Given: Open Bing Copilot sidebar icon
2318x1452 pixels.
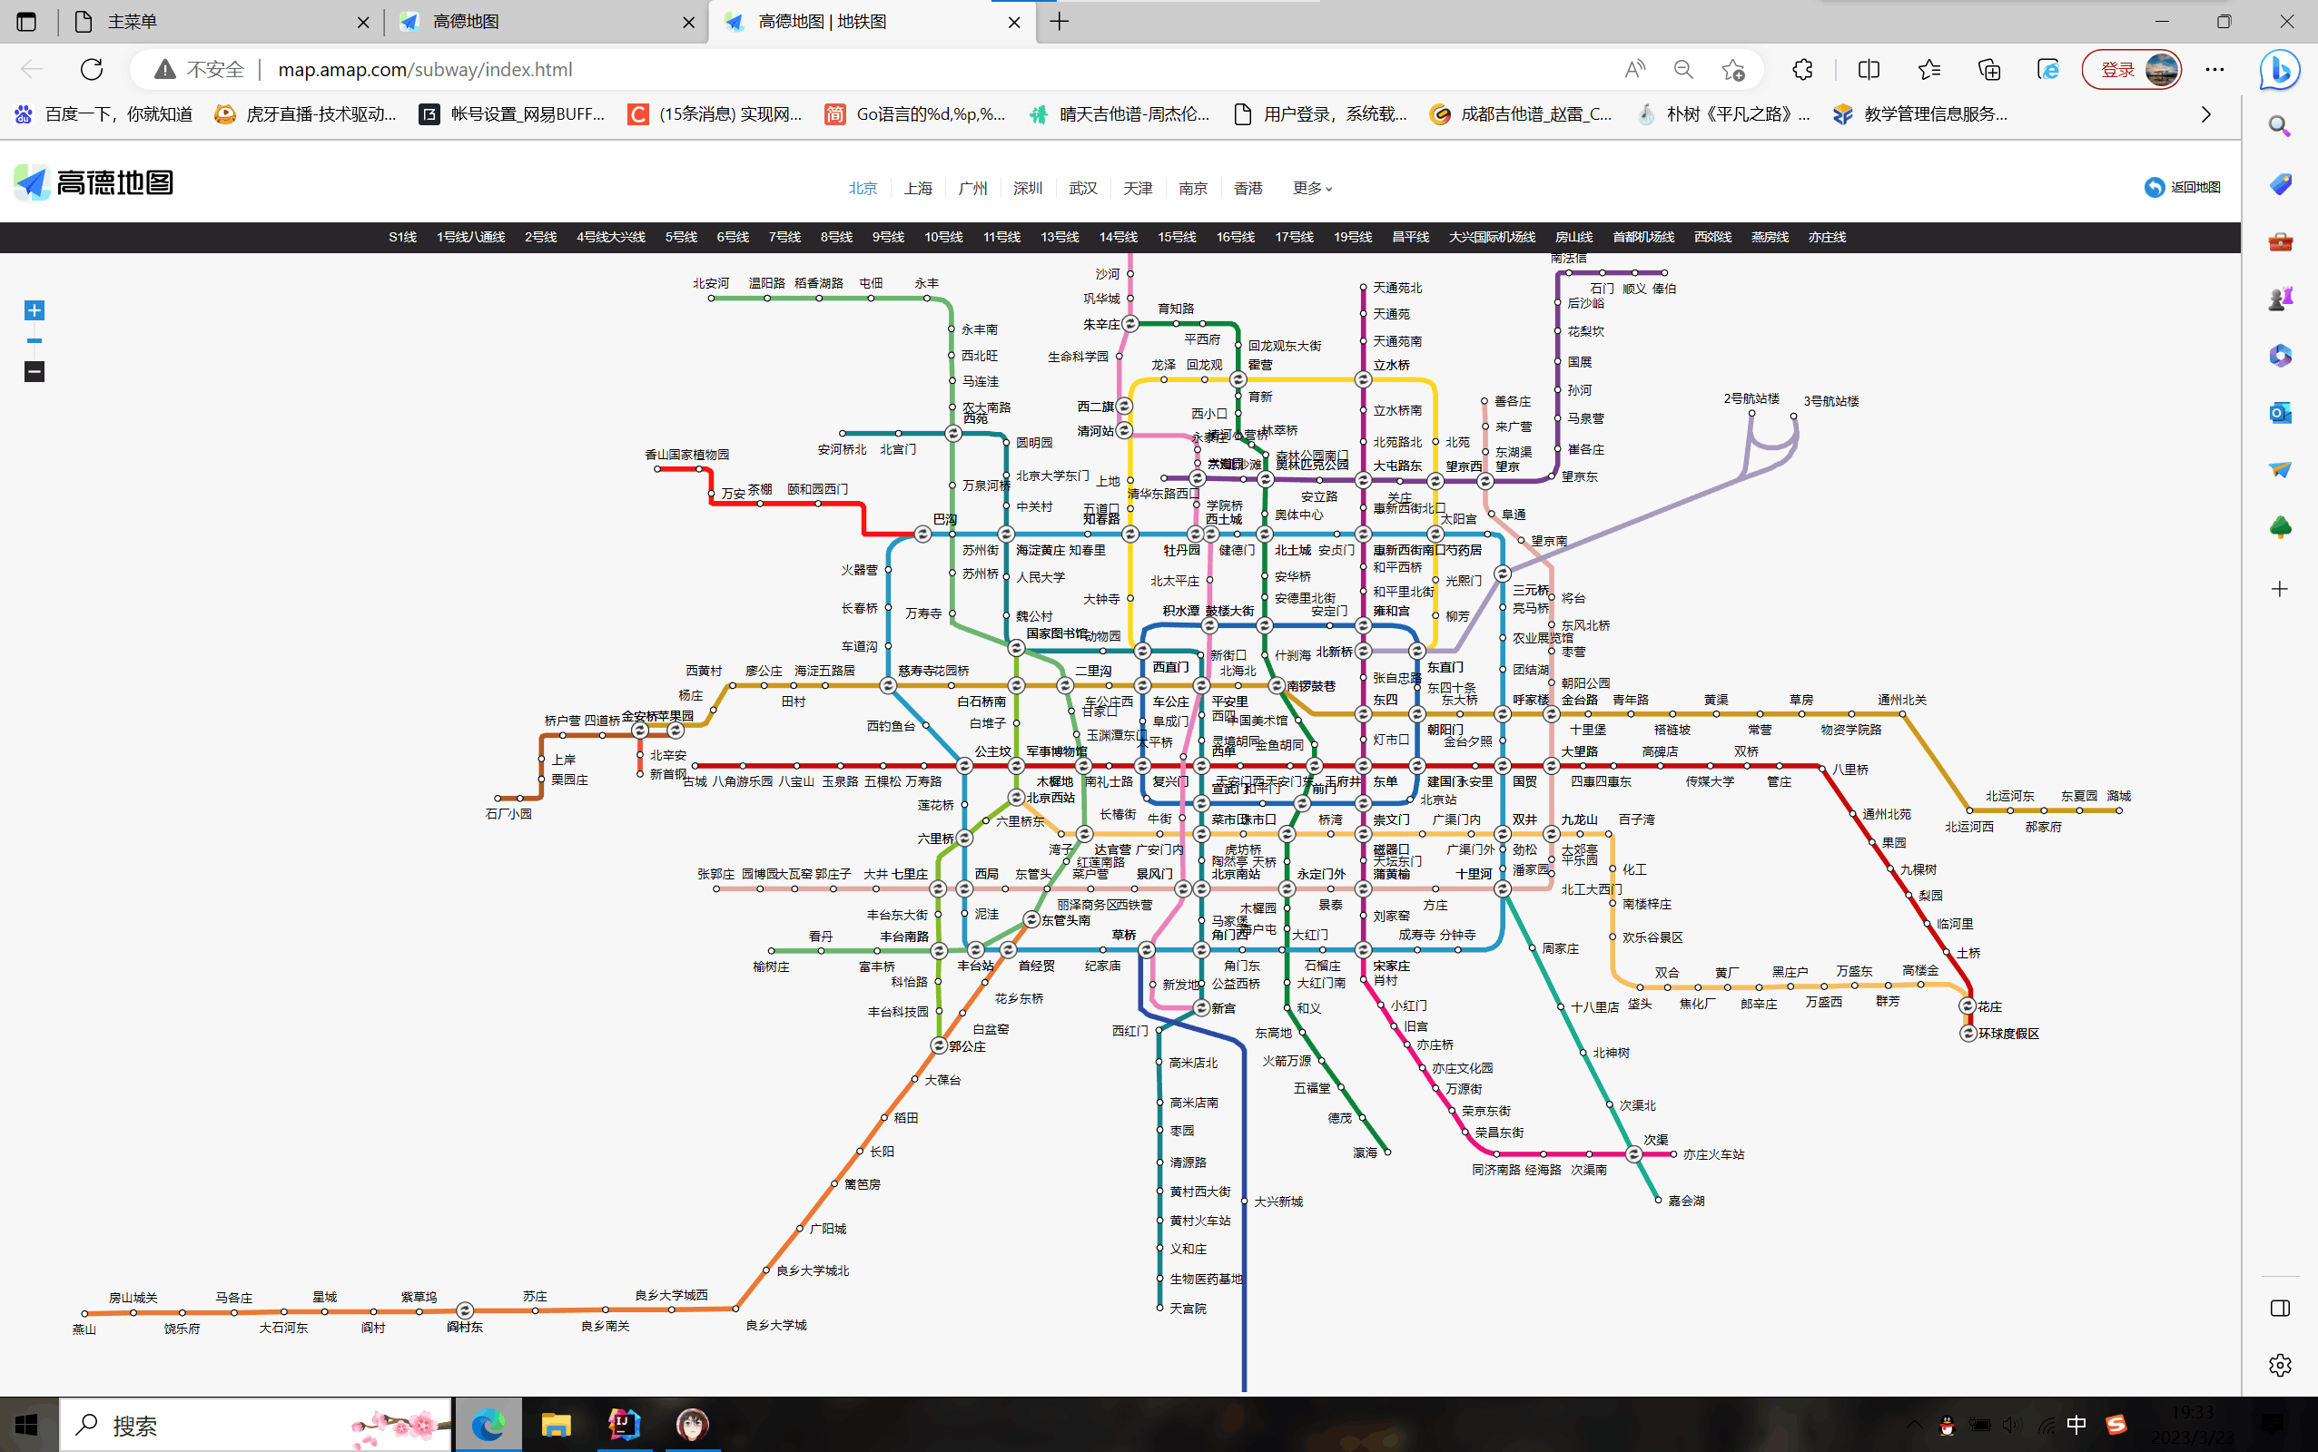Looking at the screenshot, I should point(2279,69).
